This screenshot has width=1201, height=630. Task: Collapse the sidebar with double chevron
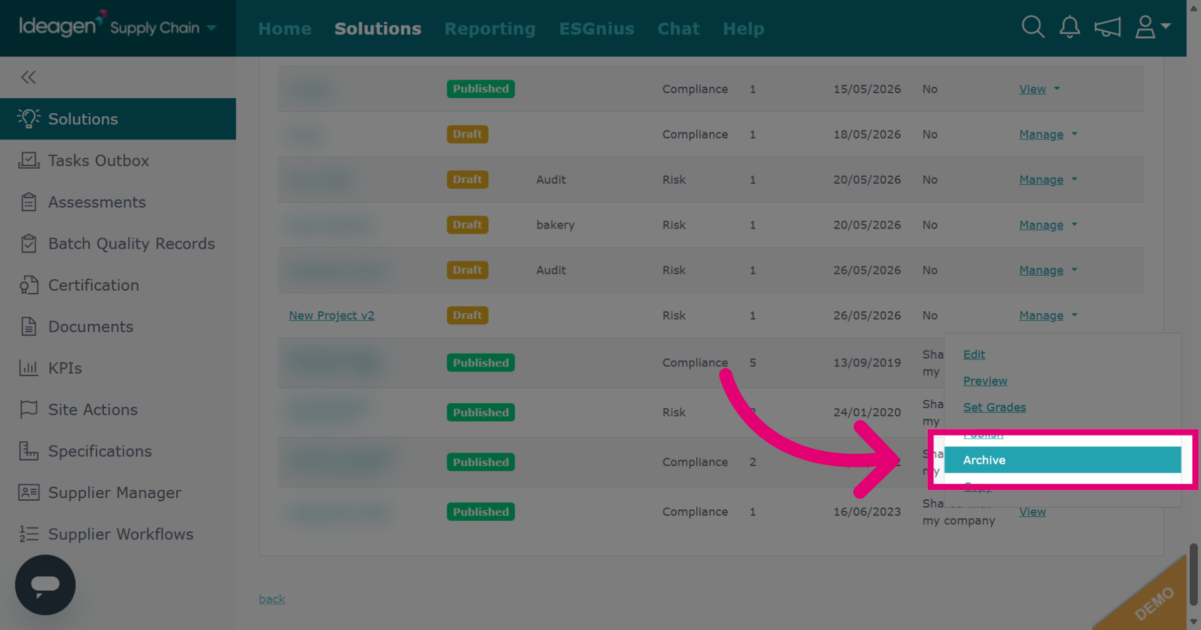click(x=28, y=77)
